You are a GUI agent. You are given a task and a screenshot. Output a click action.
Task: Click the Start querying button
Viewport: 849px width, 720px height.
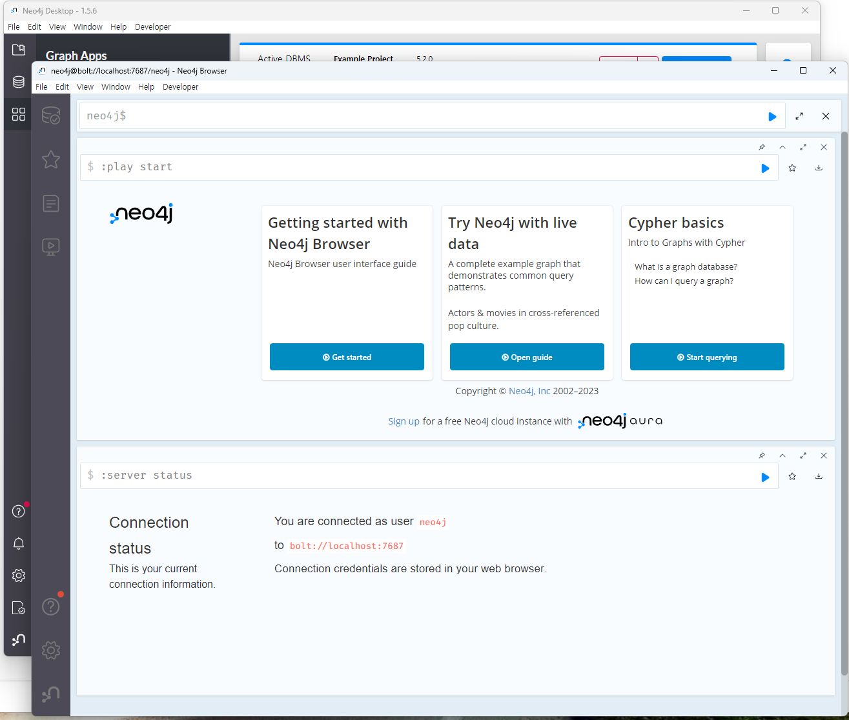(707, 357)
